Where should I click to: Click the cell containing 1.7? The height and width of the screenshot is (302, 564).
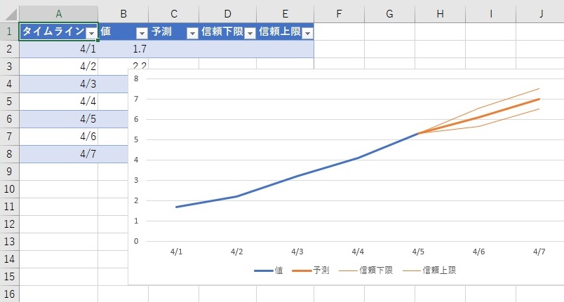(123, 50)
